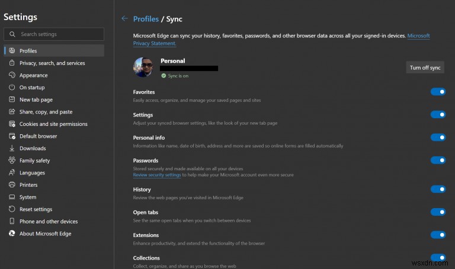The image size is (455, 269).
Task: Click the On startup power icon
Action: click(12, 87)
